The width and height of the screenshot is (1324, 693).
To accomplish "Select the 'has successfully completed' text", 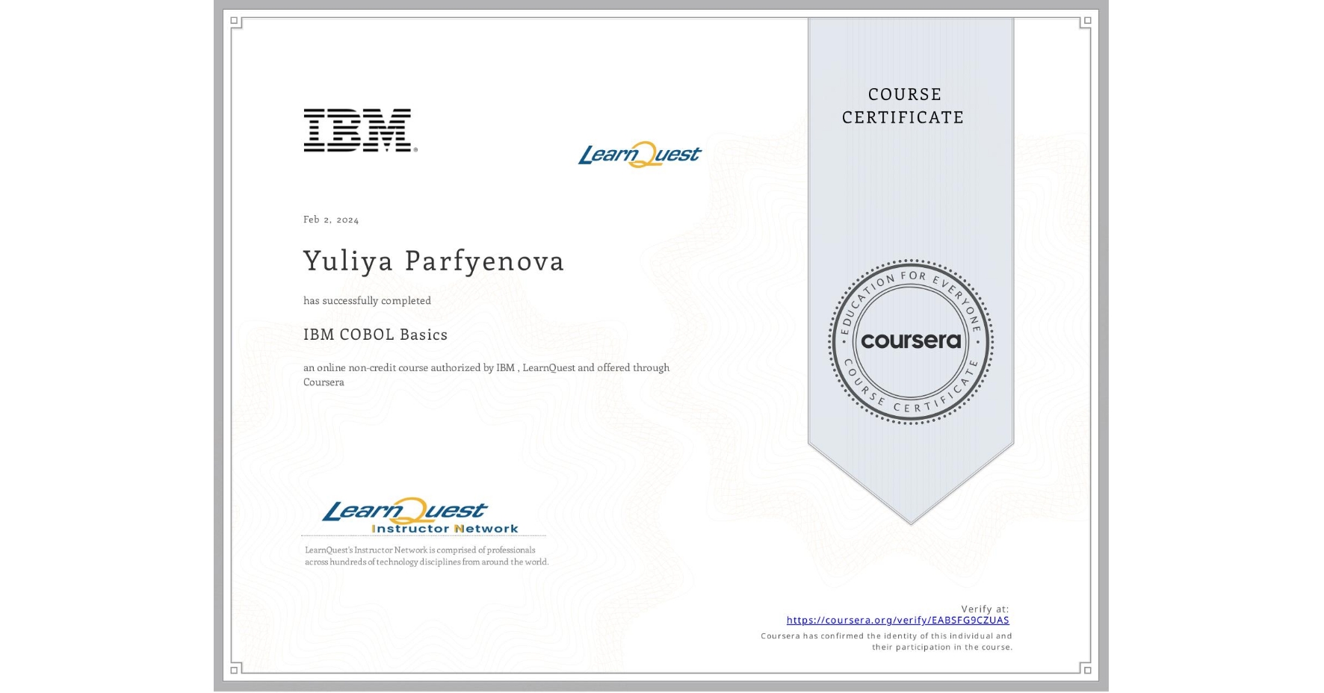I will coord(367,300).
